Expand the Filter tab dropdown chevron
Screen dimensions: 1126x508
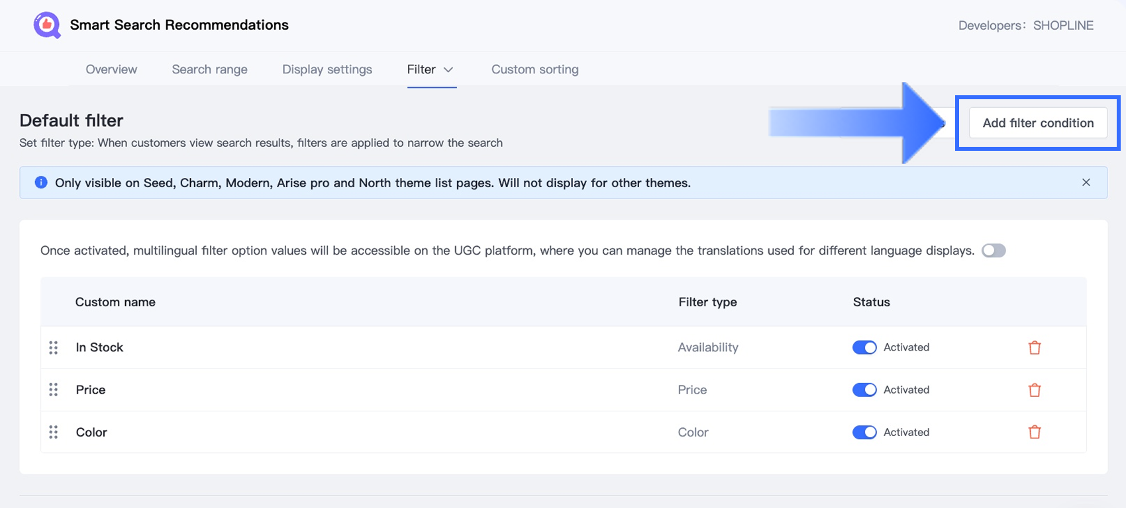448,69
